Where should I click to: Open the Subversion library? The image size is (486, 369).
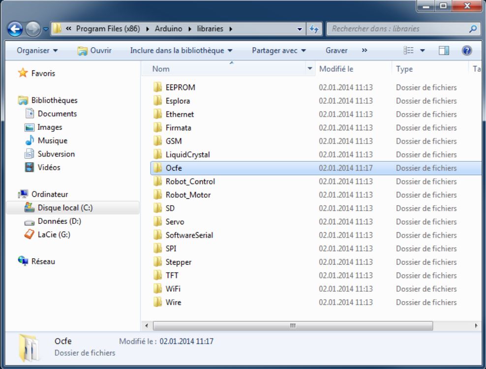click(56, 154)
